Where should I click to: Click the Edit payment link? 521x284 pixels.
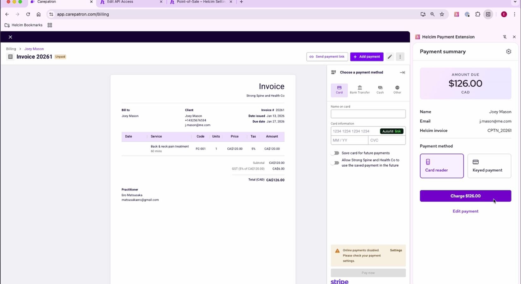465,211
